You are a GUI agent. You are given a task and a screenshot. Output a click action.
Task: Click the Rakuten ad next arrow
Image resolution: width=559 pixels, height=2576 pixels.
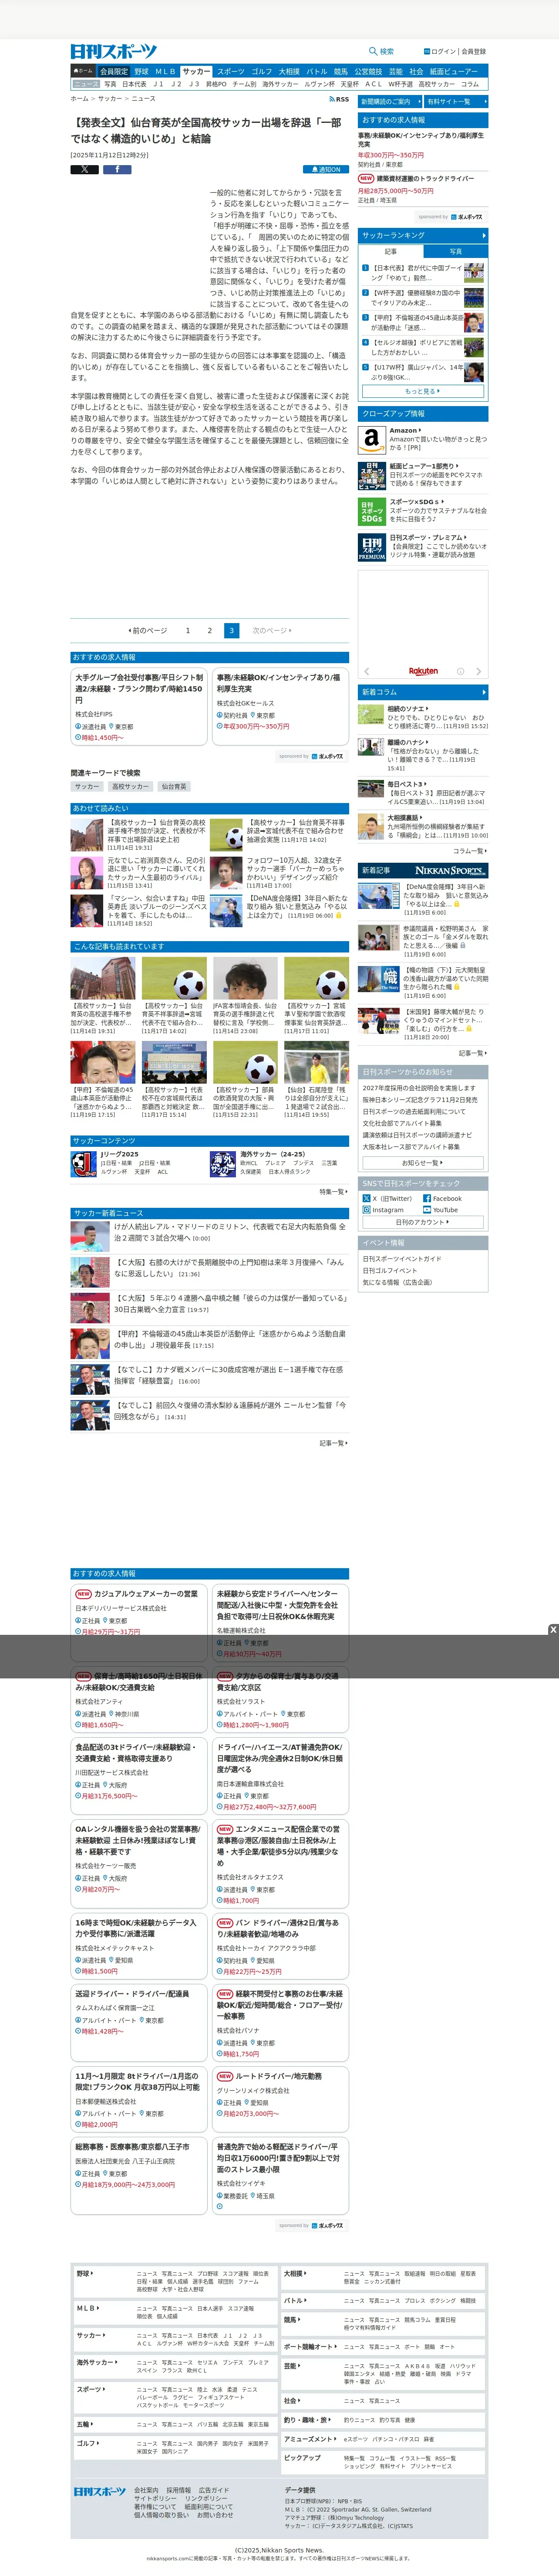pyautogui.click(x=478, y=671)
